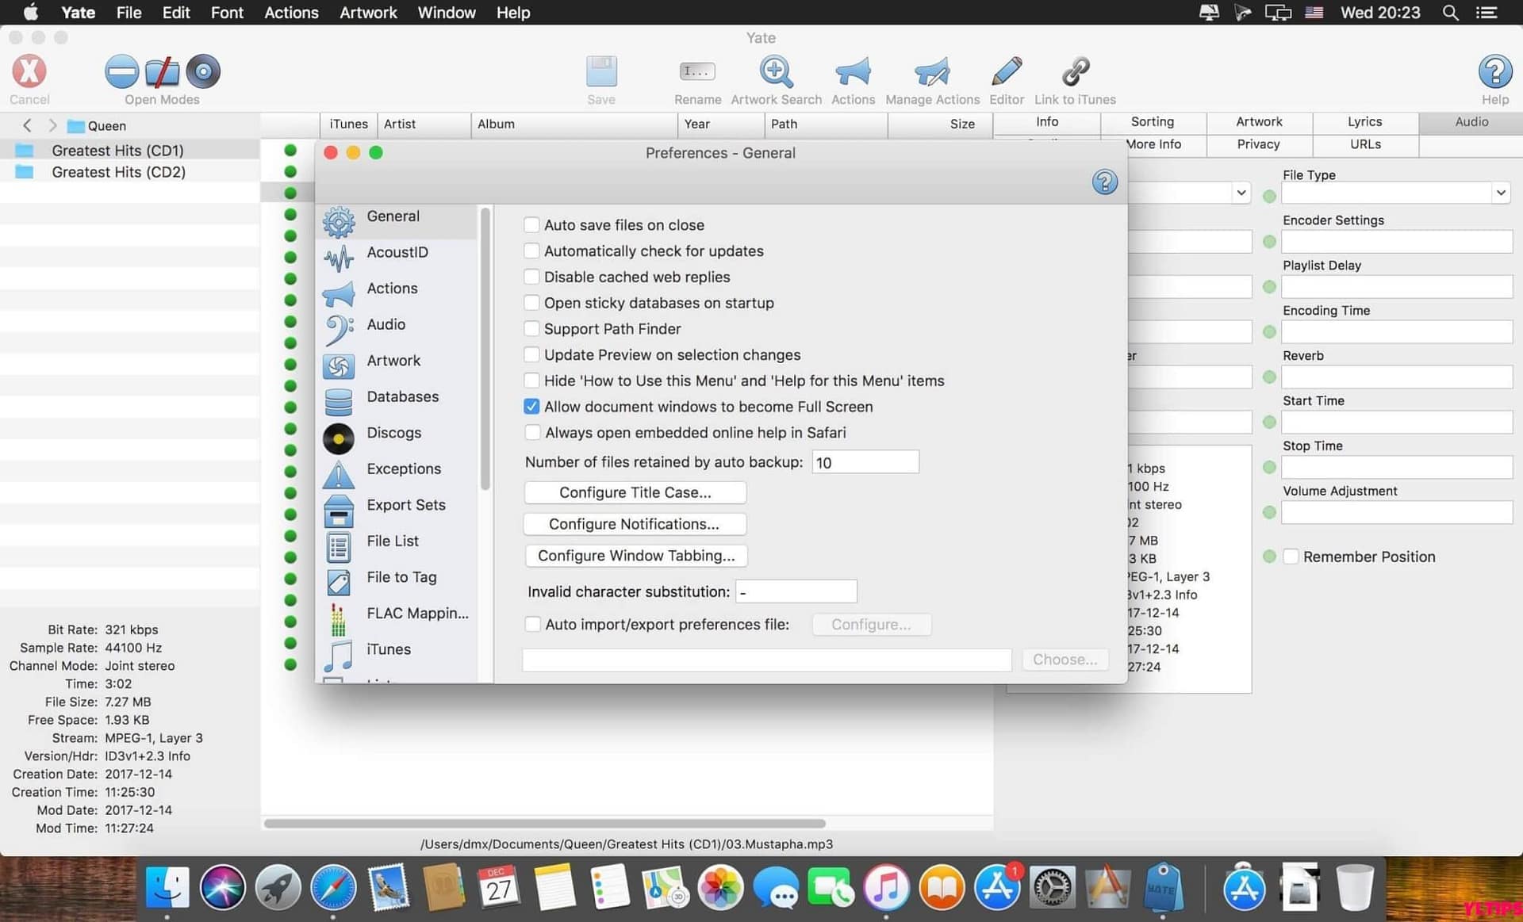Select Discogs in the preferences sidebar
The image size is (1523, 922).
(x=393, y=432)
